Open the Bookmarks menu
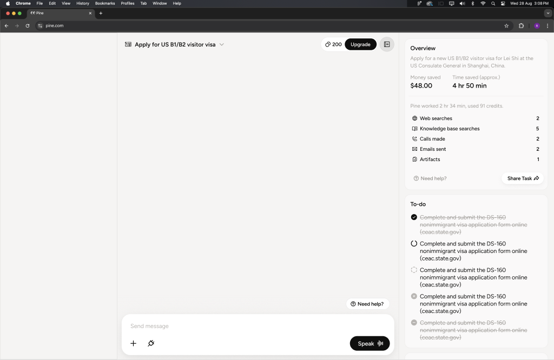 105,3
